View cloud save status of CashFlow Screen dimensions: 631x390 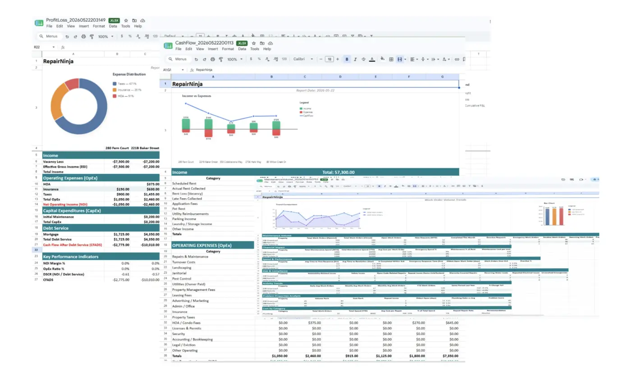[x=270, y=43]
